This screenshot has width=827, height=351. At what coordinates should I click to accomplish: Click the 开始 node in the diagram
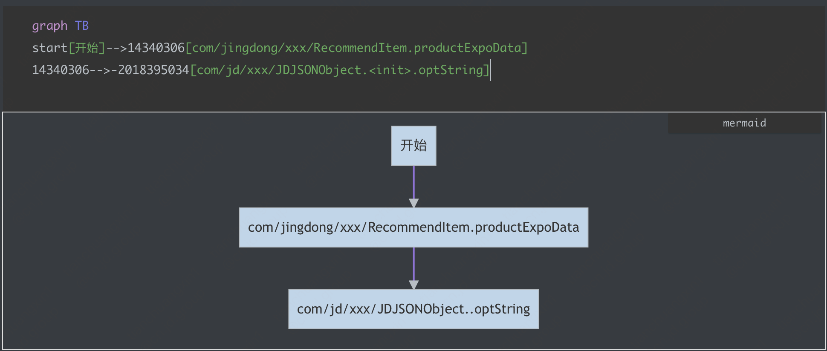point(413,145)
